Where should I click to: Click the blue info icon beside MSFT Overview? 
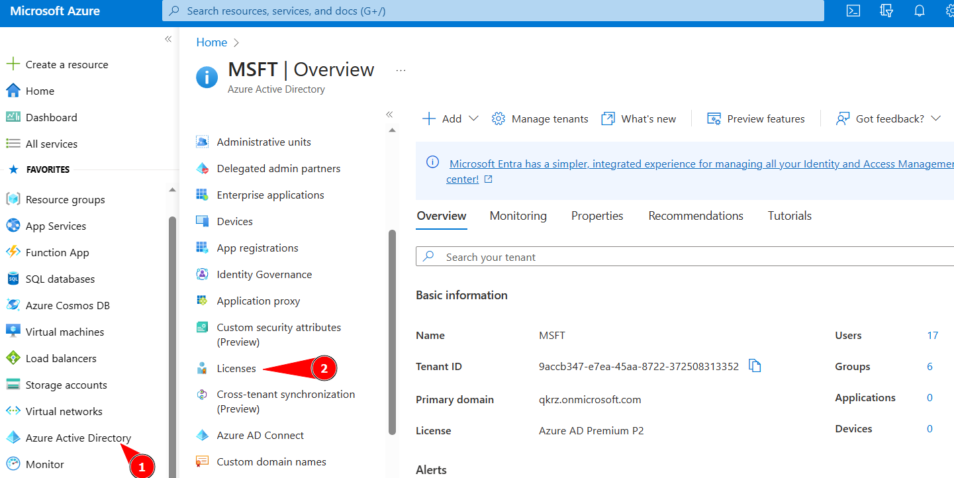[207, 77]
